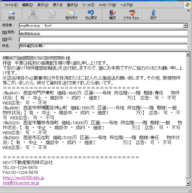Open the メッセージ(M) menu

coord(107,5)
